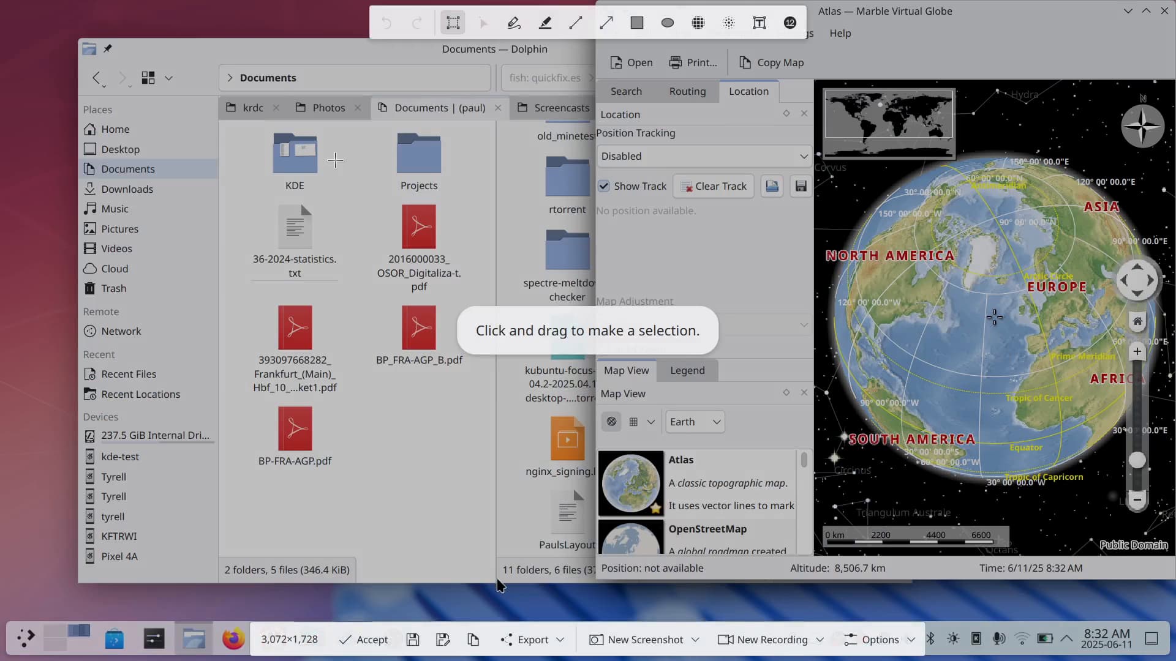Open the KDE application launcher
This screenshot has width=1176, height=661.
pos(26,638)
